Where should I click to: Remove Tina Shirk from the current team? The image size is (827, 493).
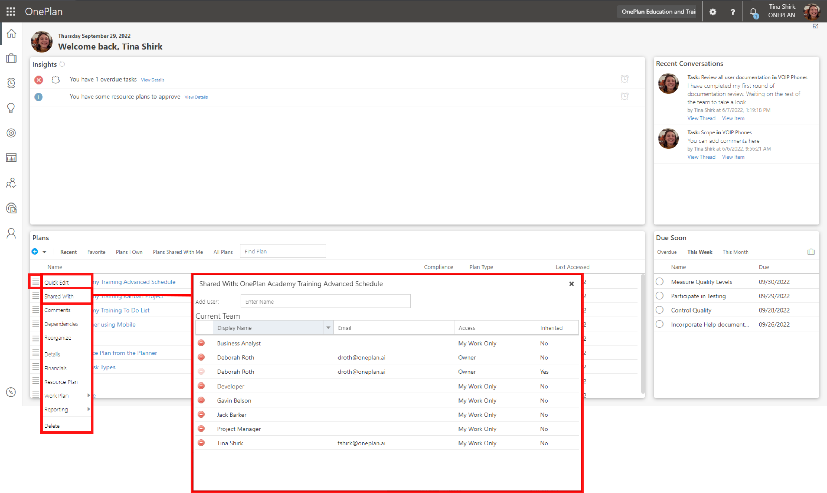pyautogui.click(x=201, y=443)
